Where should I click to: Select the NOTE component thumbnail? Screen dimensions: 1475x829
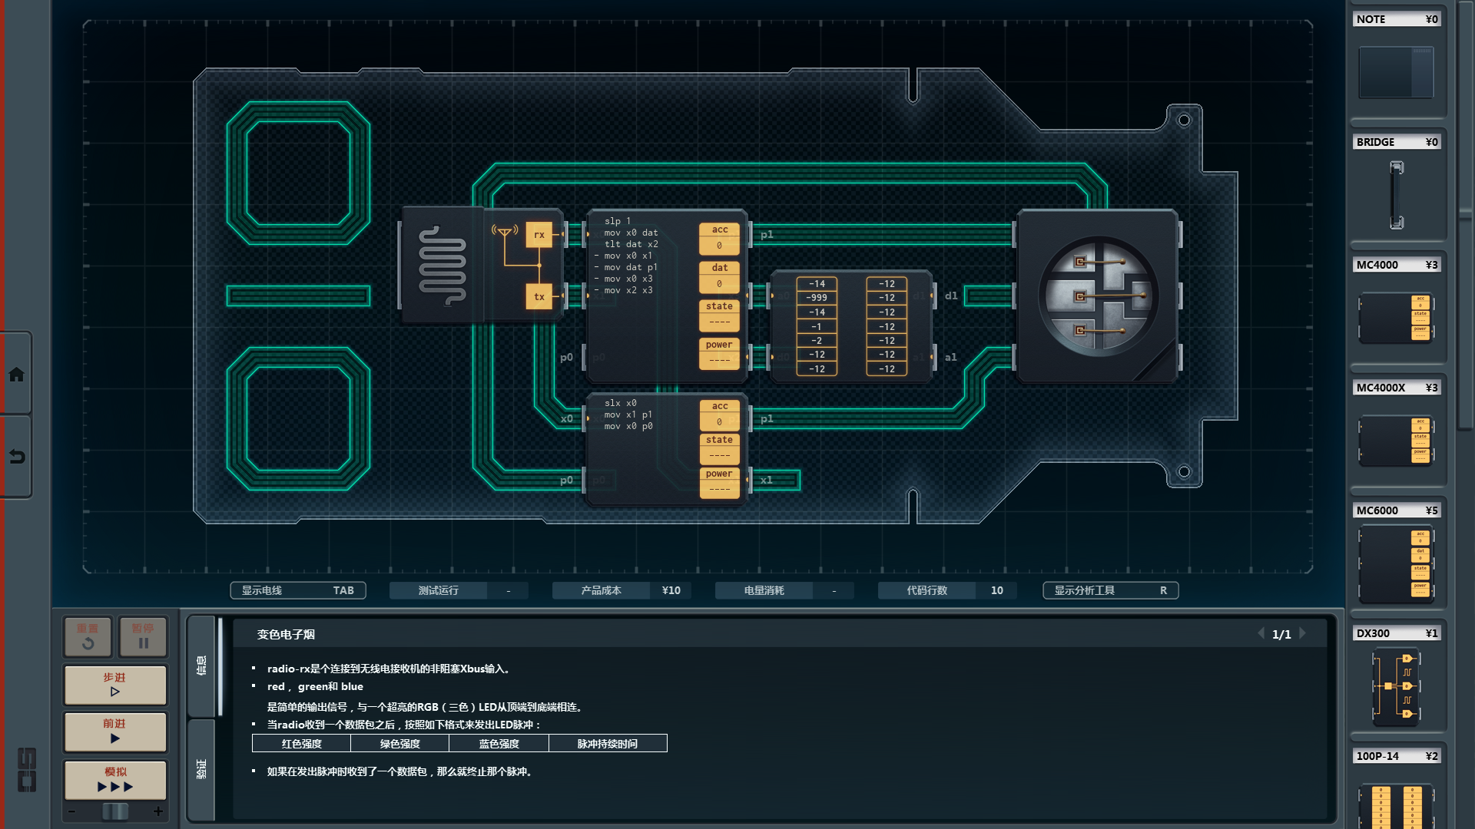pos(1396,72)
